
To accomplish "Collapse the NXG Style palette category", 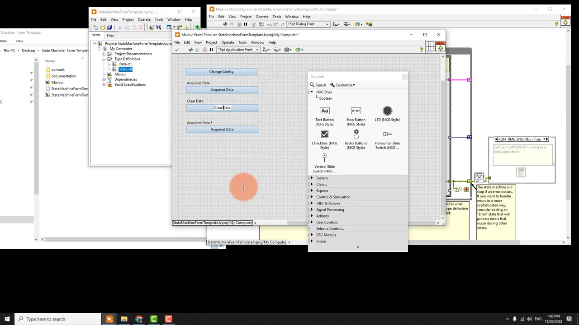I will [311, 92].
